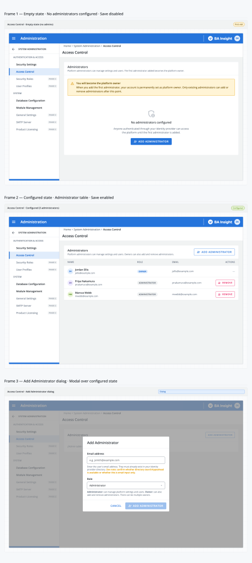The width and height of the screenshot is (252, 563).
Task: Click the Email address input field
Action: [x=126, y=460]
